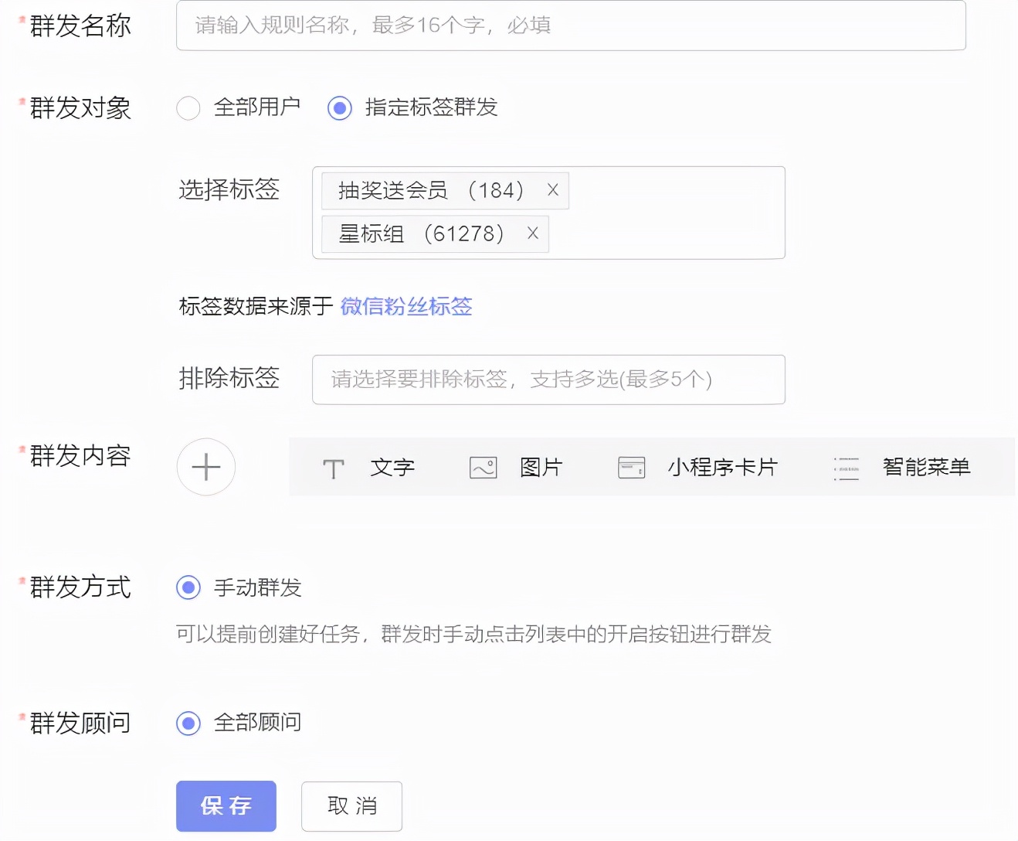Select the 全部用户 radio option
This screenshot has height=841, width=1018.
point(188,108)
